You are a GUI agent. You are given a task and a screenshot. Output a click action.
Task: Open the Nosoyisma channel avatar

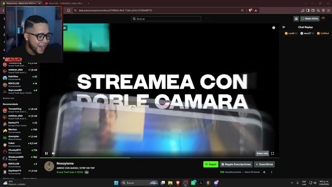point(49,166)
